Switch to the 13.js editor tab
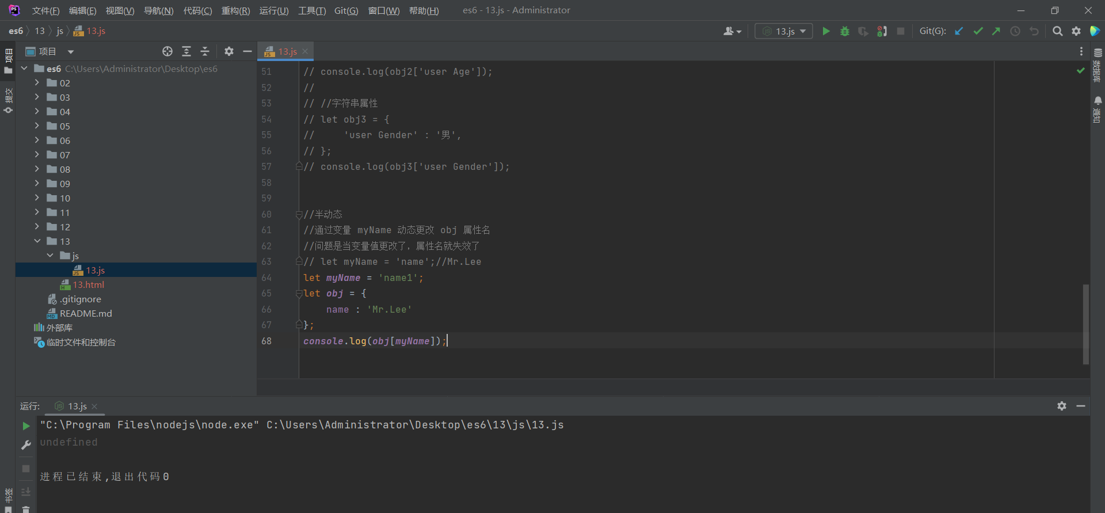The height and width of the screenshot is (513, 1105). coord(287,51)
